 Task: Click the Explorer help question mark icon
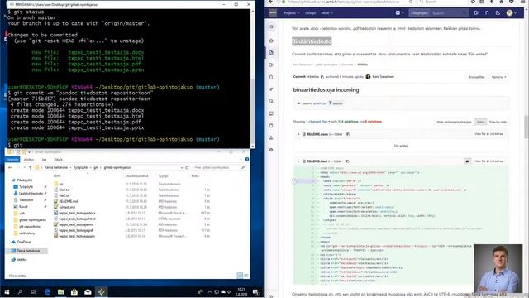pyautogui.click(x=247, y=159)
